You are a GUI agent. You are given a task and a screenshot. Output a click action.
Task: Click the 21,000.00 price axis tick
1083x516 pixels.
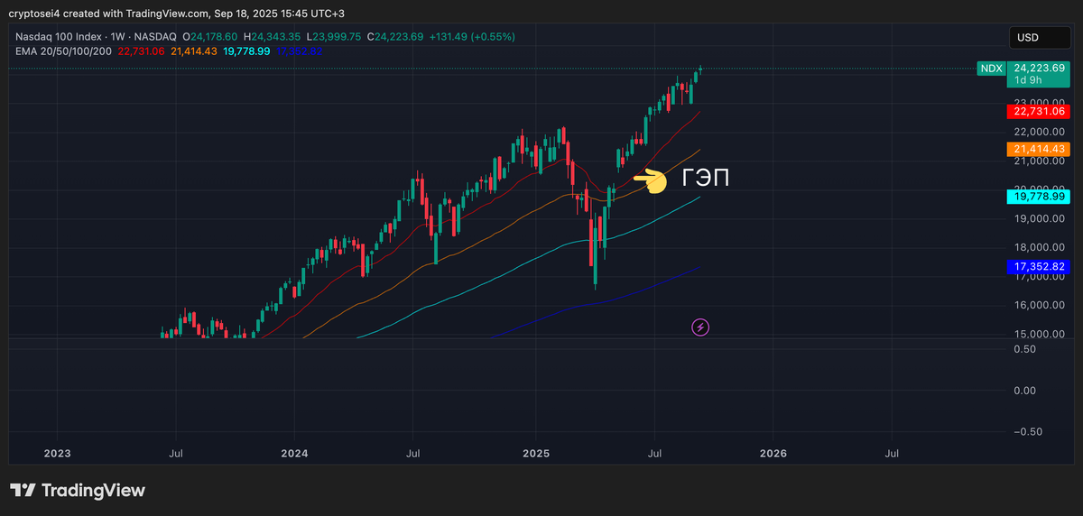pyautogui.click(x=1040, y=161)
